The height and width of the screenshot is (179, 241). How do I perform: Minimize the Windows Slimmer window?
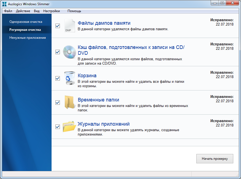pyautogui.click(x=215, y=3)
